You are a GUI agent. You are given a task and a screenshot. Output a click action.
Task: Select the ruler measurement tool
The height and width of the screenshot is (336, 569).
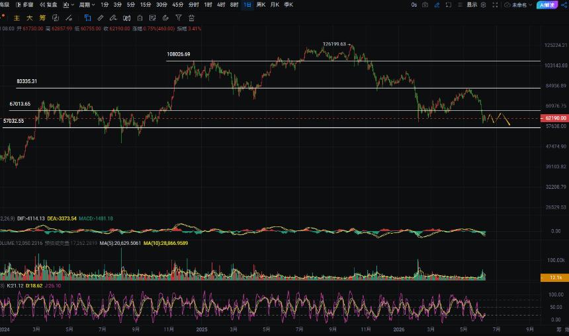click(101, 18)
